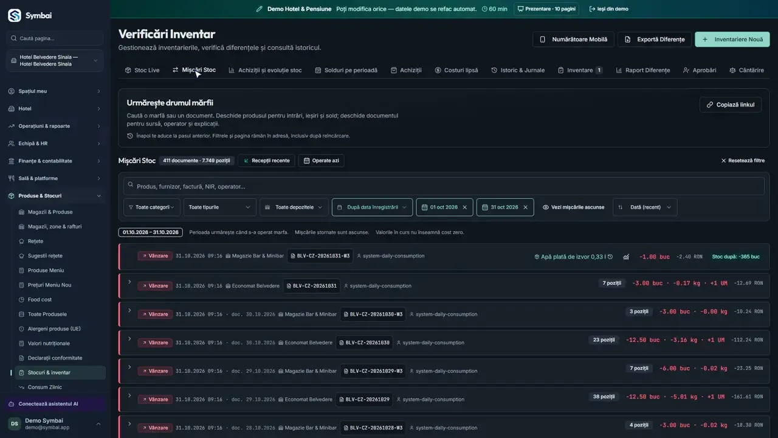
Task: Open După data înregistrării date-mode dropdown
Action: coord(372,207)
